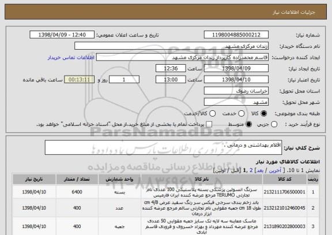The width and height of the screenshot is (332, 235).
Task: Open اطلاعات تماس خریدار link
Action: [x=71, y=58]
